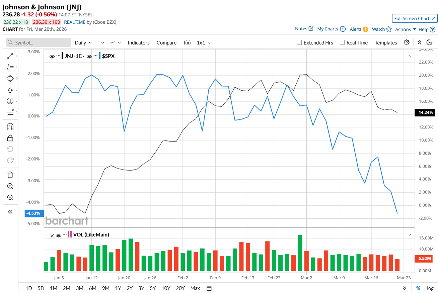Viewport: 438px width, 293px height.
Task: Select the 5D time range
Action: pyautogui.click(x=41, y=288)
